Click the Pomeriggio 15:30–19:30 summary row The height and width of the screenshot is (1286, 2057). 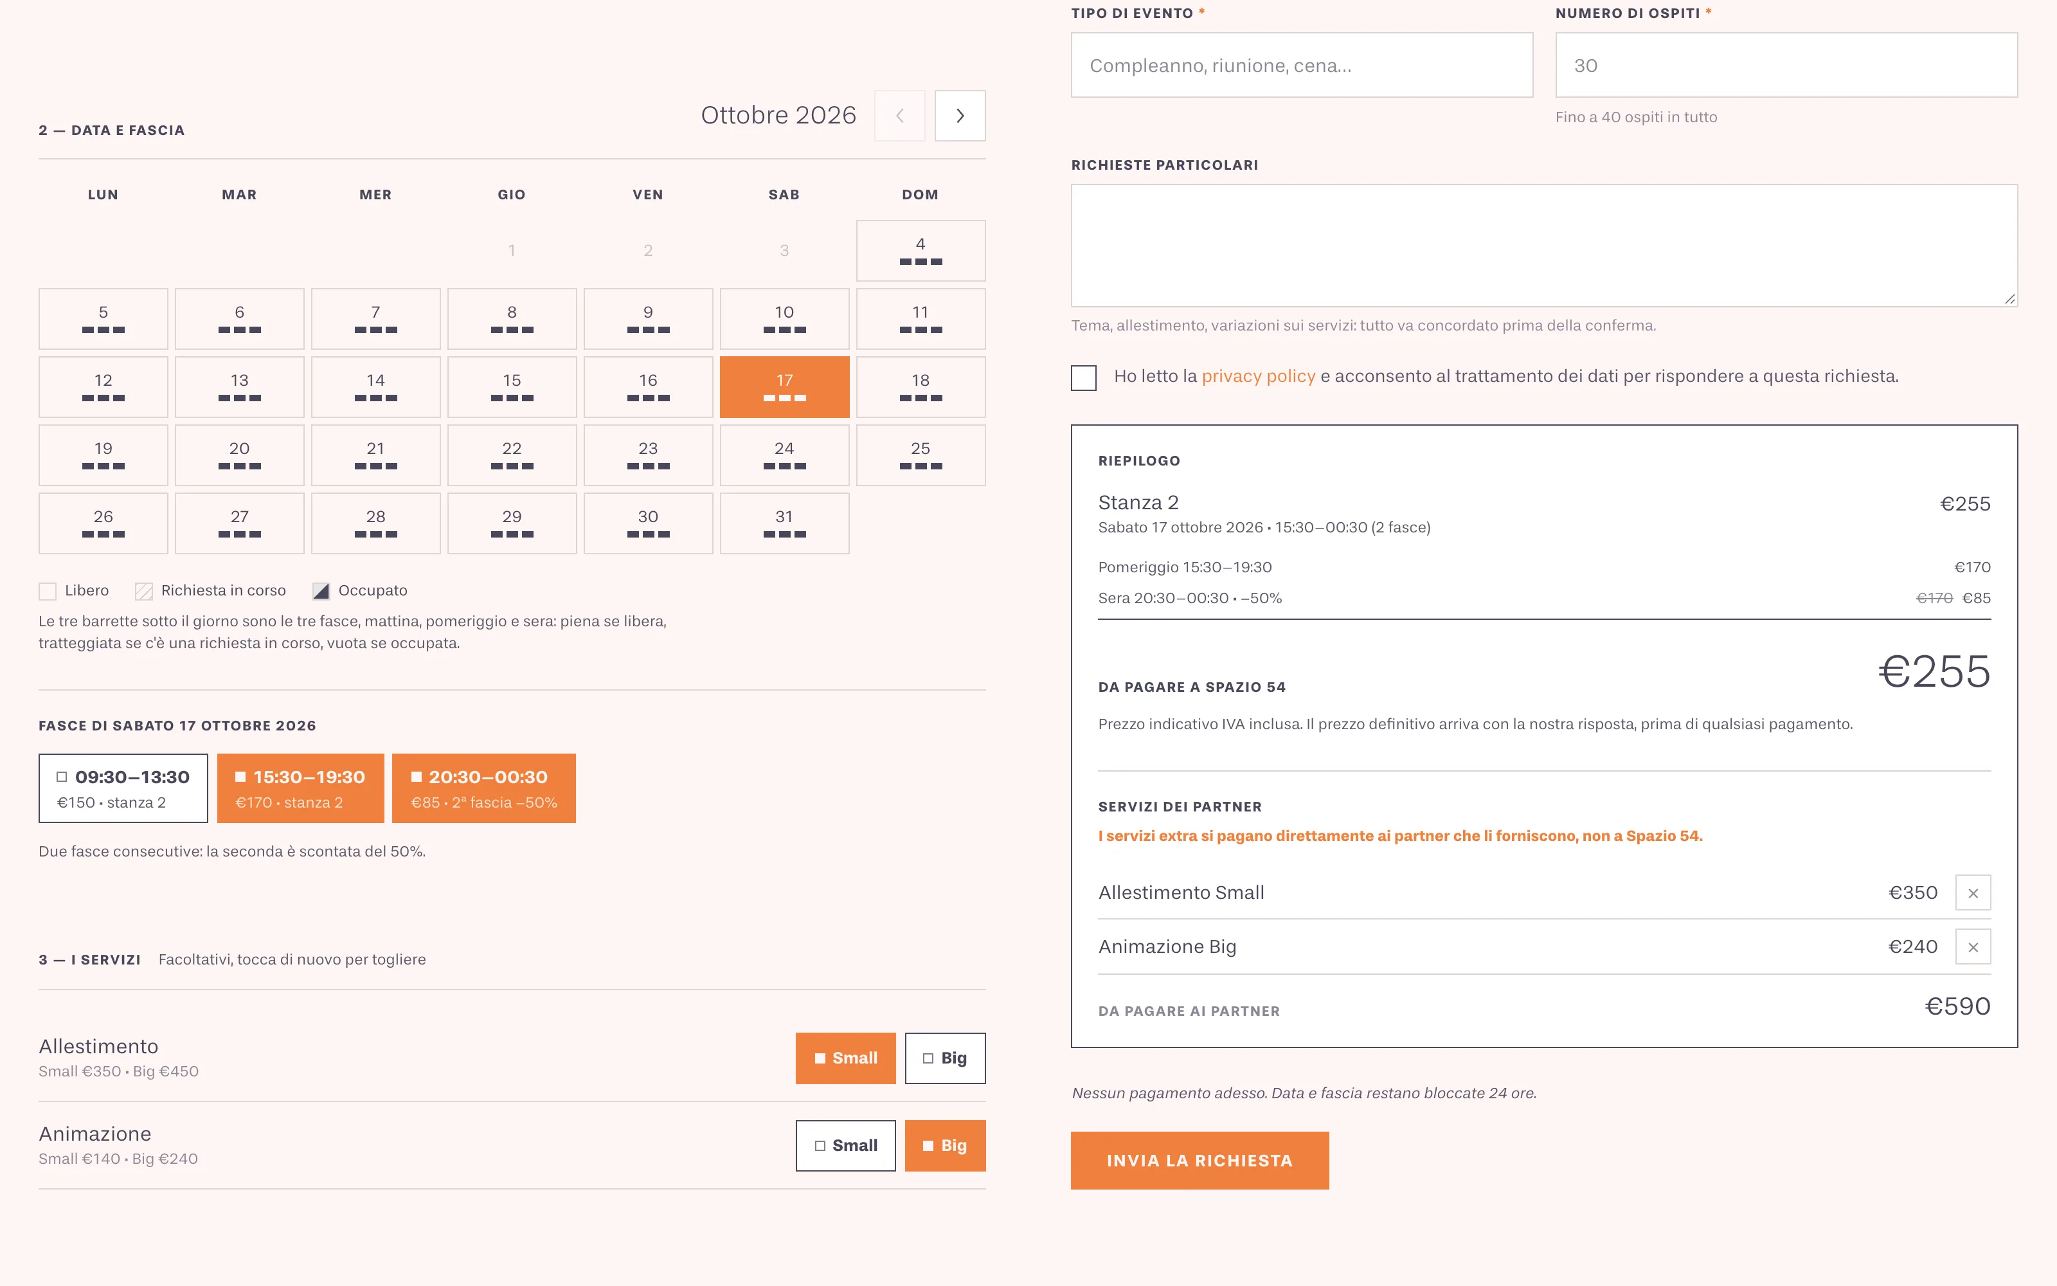[1543, 567]
